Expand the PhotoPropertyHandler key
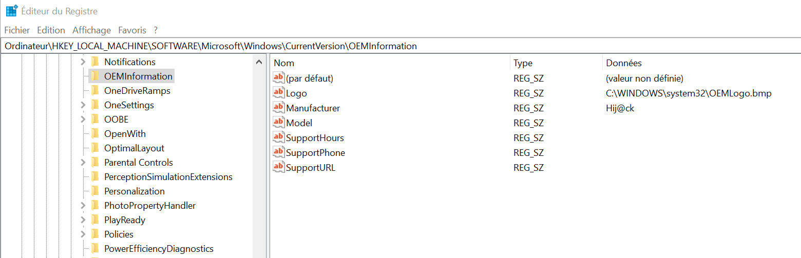 [83, 205]
